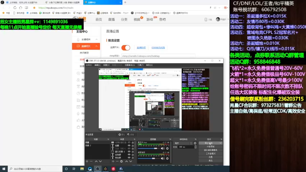Open a new browser tab

125,2
